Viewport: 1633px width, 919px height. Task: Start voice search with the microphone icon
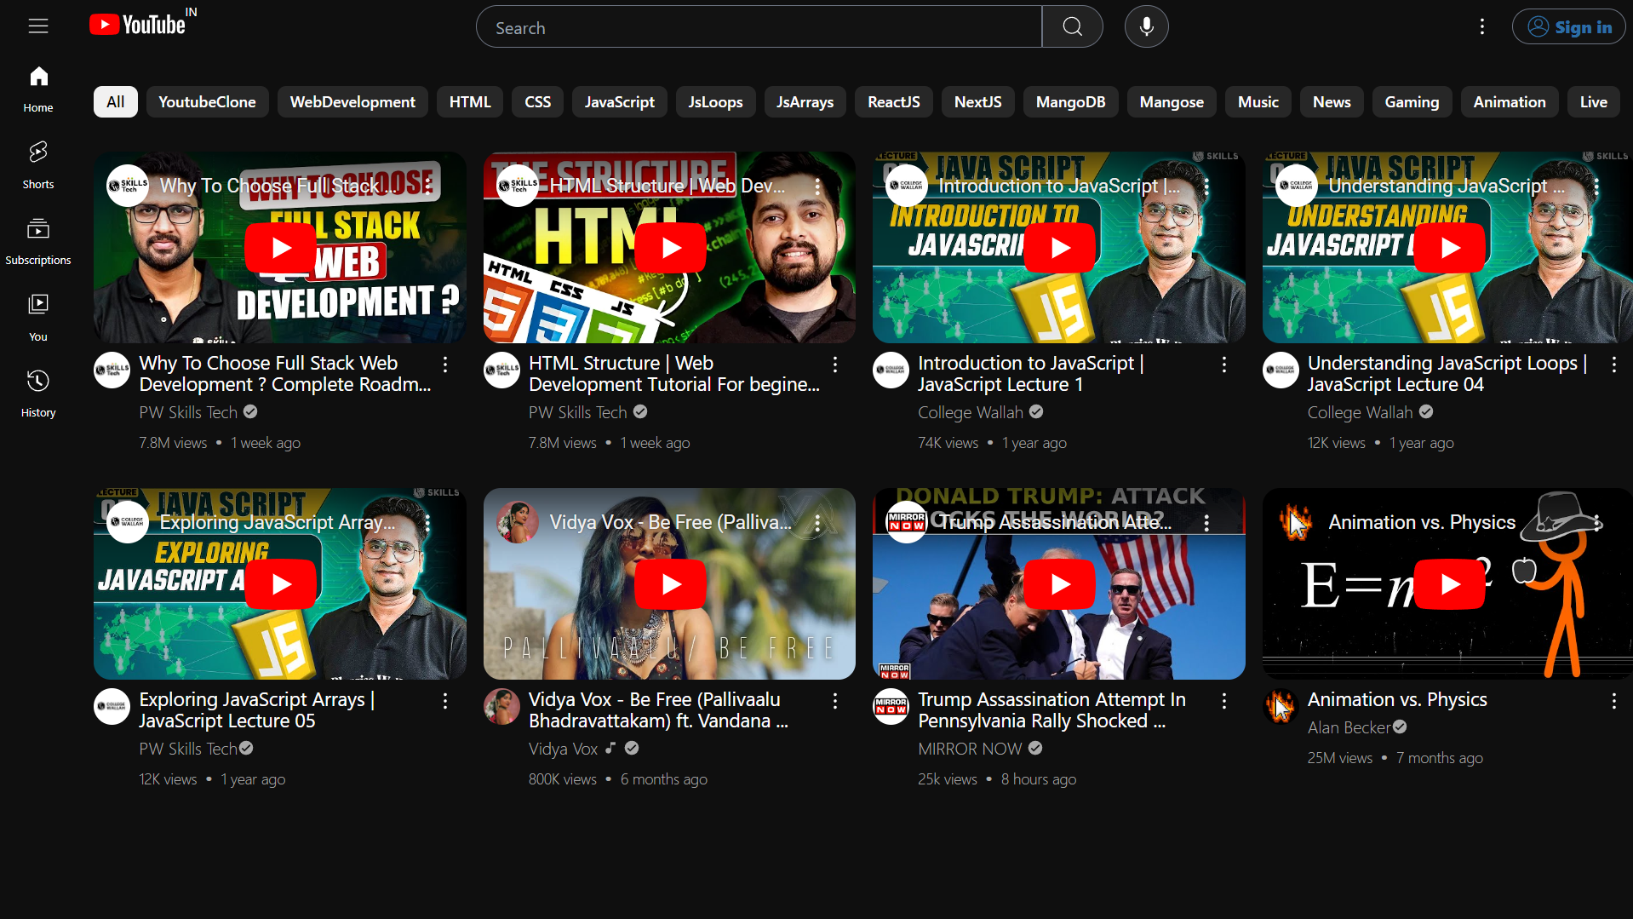point(1146,27)
